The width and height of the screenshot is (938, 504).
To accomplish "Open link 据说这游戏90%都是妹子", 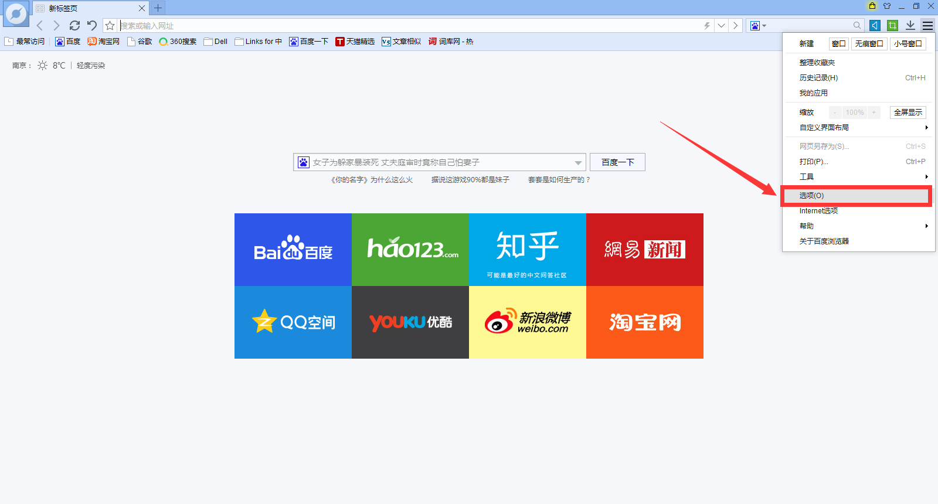I will (470, 180).
